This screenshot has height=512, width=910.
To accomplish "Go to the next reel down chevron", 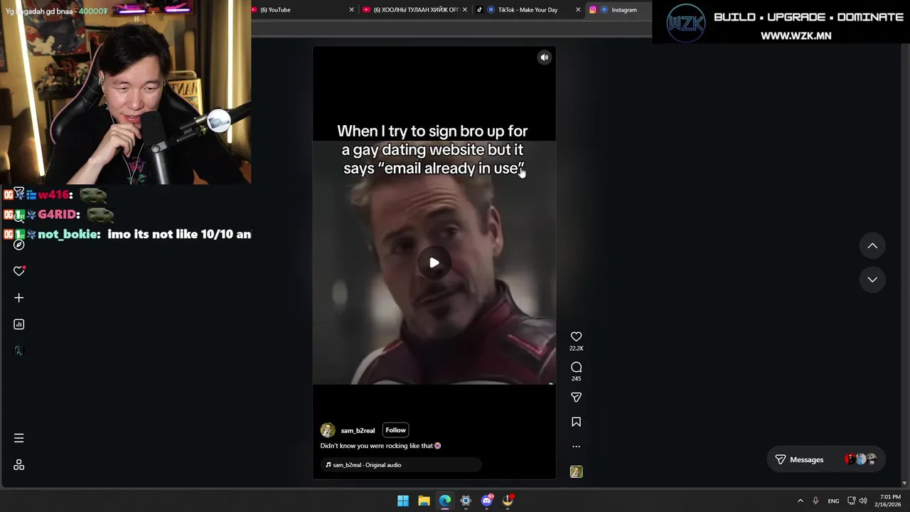I will click(872, 279).
